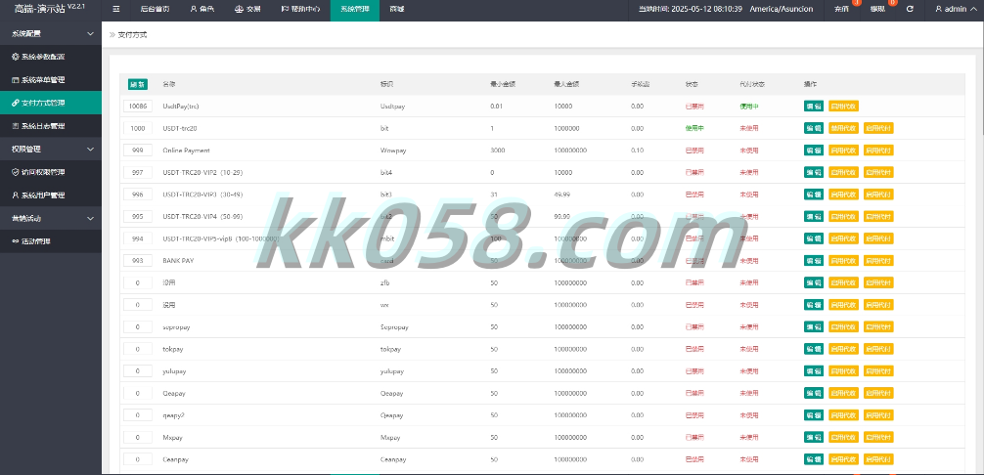Click the sort field showing 1000
The width and height of the screenshot is (984, 475).
click(x=138, y=128)
